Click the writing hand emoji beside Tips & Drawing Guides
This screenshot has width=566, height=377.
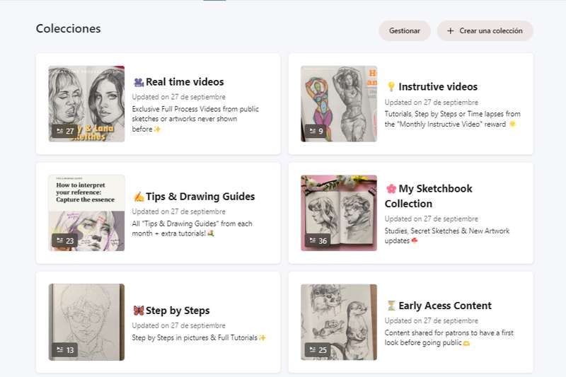pyautogui.click(x=139, y=197)
